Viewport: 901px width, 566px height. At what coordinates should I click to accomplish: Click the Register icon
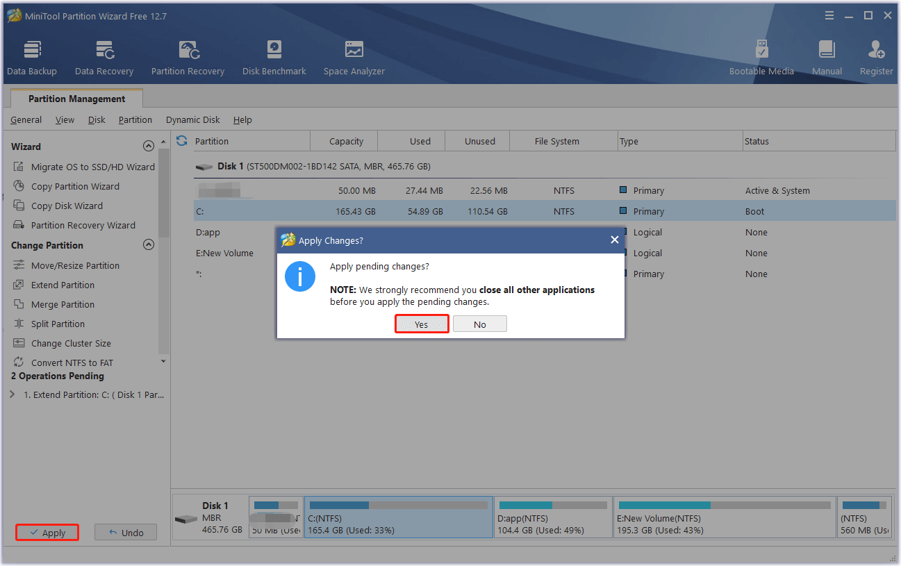pos(876,56)
